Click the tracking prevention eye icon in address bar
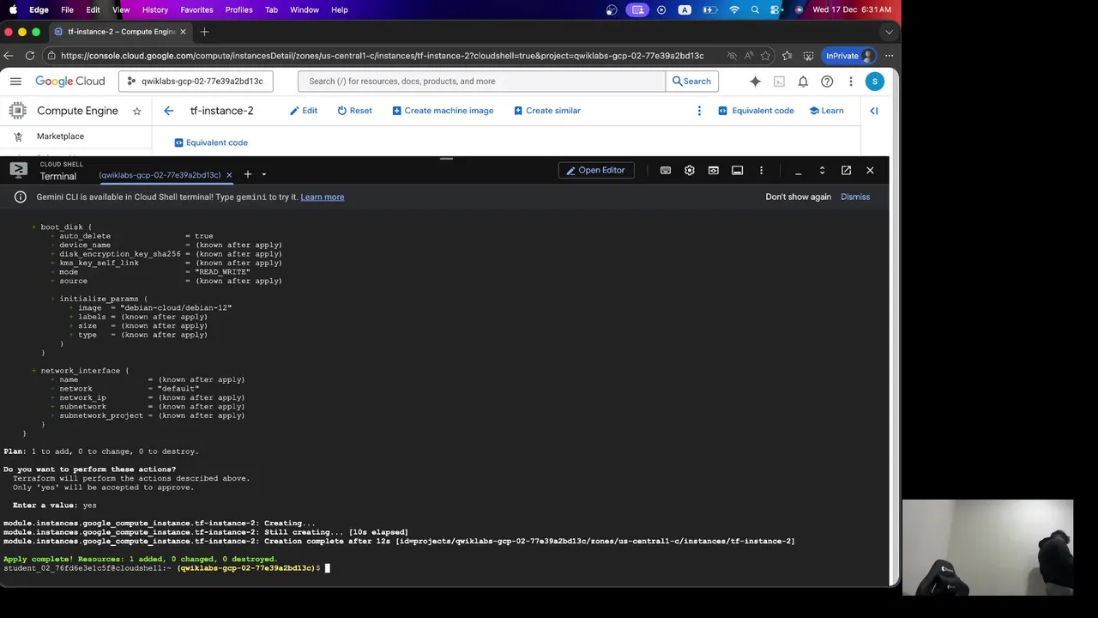 (732, 56)
